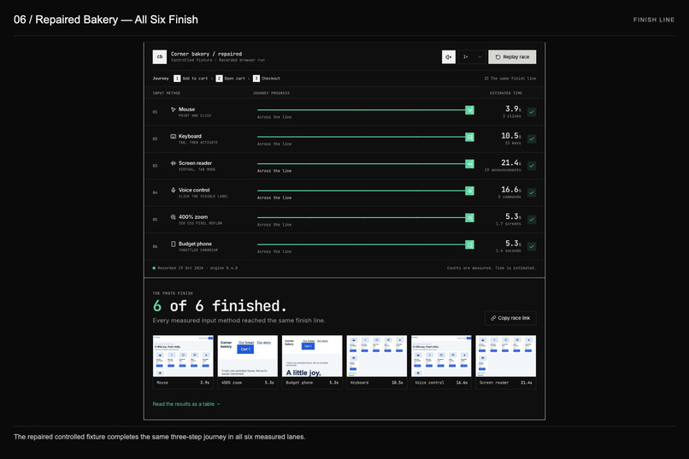The width and height of the screenshot is (689, 459).
Task: Click the Screen reader lane finish marker
Action: tap(469, 164)
